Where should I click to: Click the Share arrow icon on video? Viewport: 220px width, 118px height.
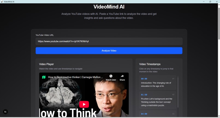click(122, 76)
